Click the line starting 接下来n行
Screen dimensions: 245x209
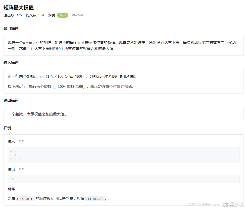tap(71, 86)
